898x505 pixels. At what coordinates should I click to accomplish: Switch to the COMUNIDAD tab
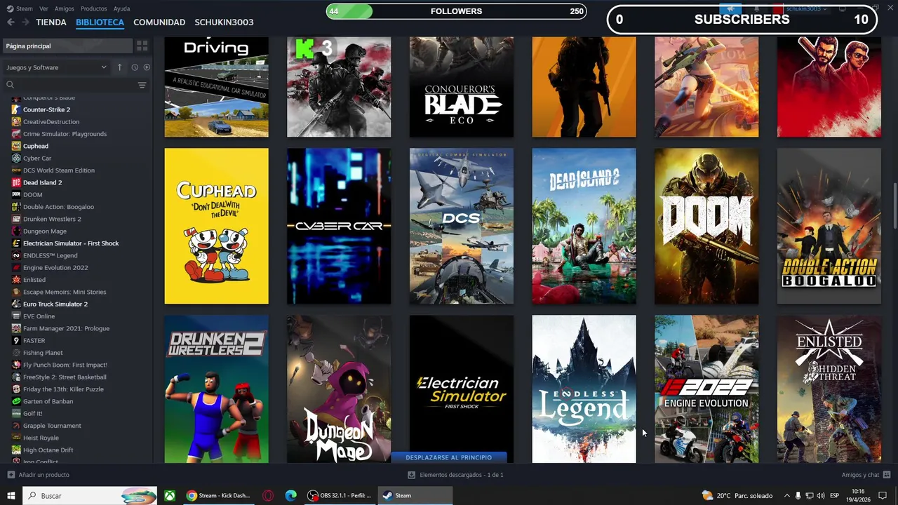(x=159, y=22)
